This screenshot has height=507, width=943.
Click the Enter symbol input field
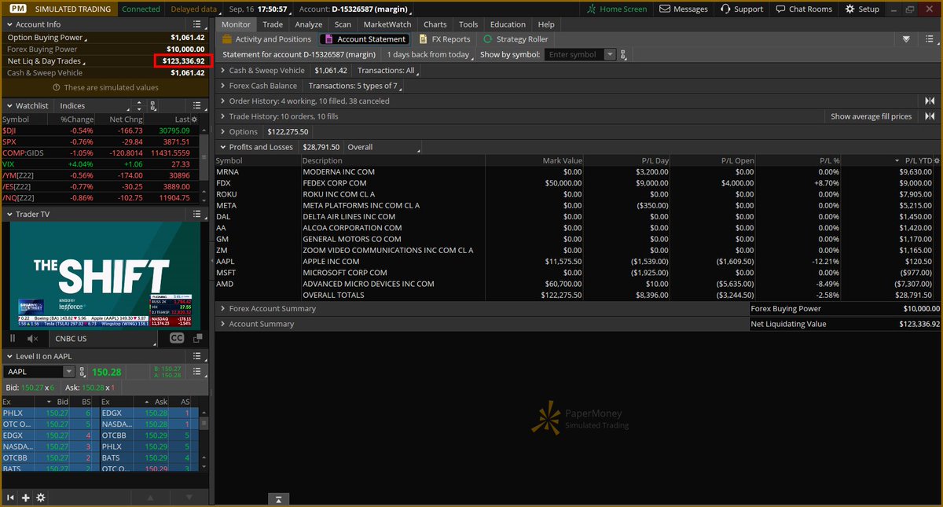click(x=575, y=54)
